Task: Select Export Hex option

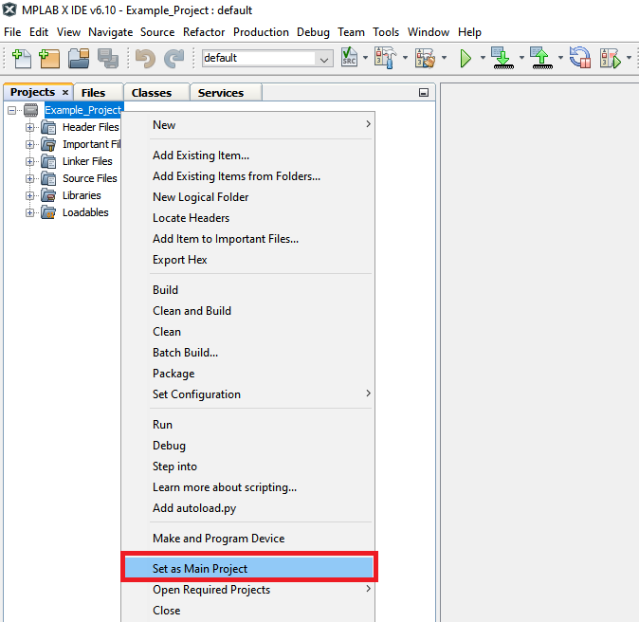Action: coord(248,260)
